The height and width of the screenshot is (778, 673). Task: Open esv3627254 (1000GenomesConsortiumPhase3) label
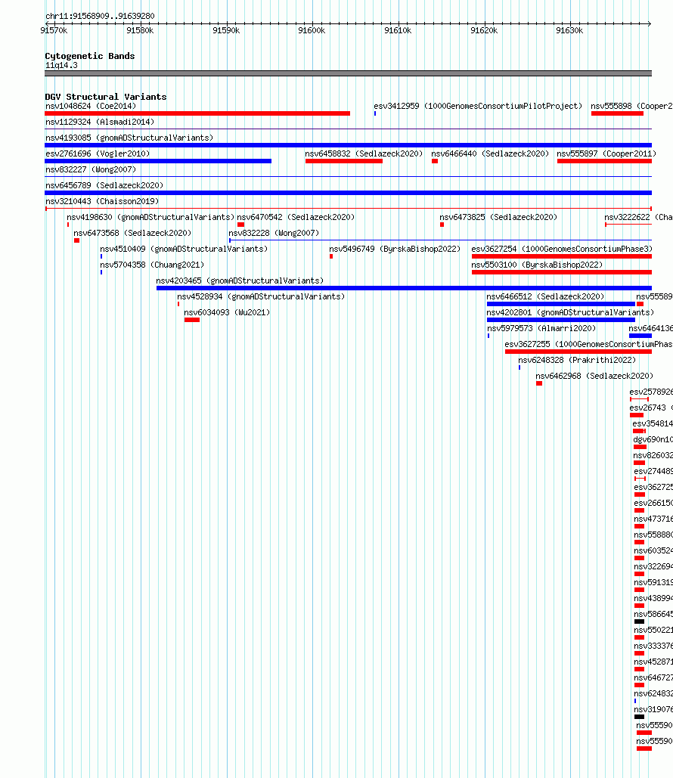tap(562, 249)
